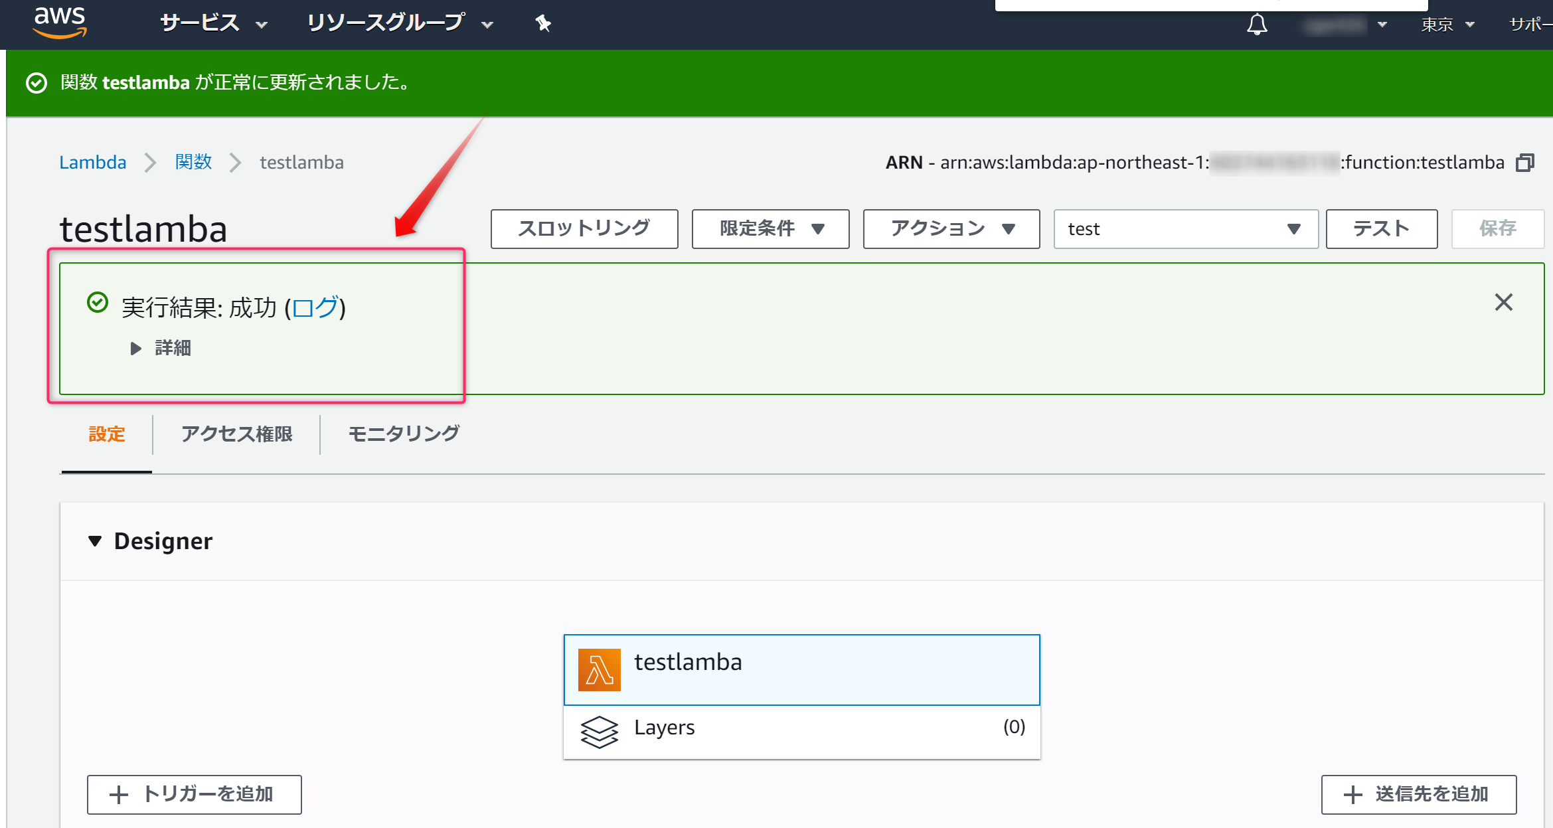Open the 限定条件 dropdown
This screenshot has height=828, width=1553.
point(770,229)
